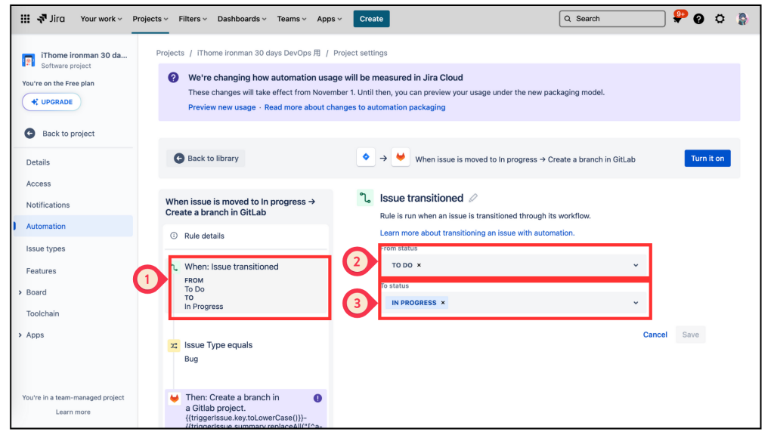
Task: Open the Apps menu in top bar
Action: [330, 19]
